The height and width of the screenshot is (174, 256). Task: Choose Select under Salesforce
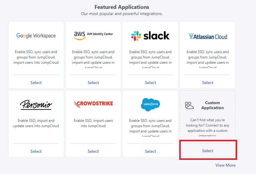pos(150,151)
